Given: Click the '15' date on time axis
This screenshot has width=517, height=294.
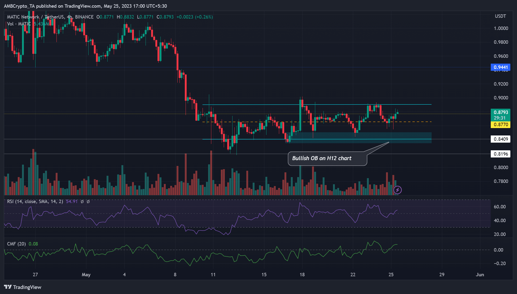Looking at the screenshot, I should click(264, 275).
